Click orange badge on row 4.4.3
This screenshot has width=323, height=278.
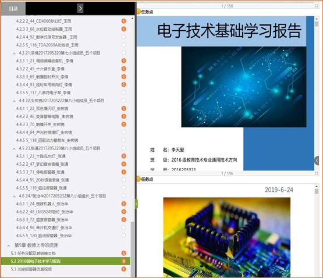click(123, 124)
